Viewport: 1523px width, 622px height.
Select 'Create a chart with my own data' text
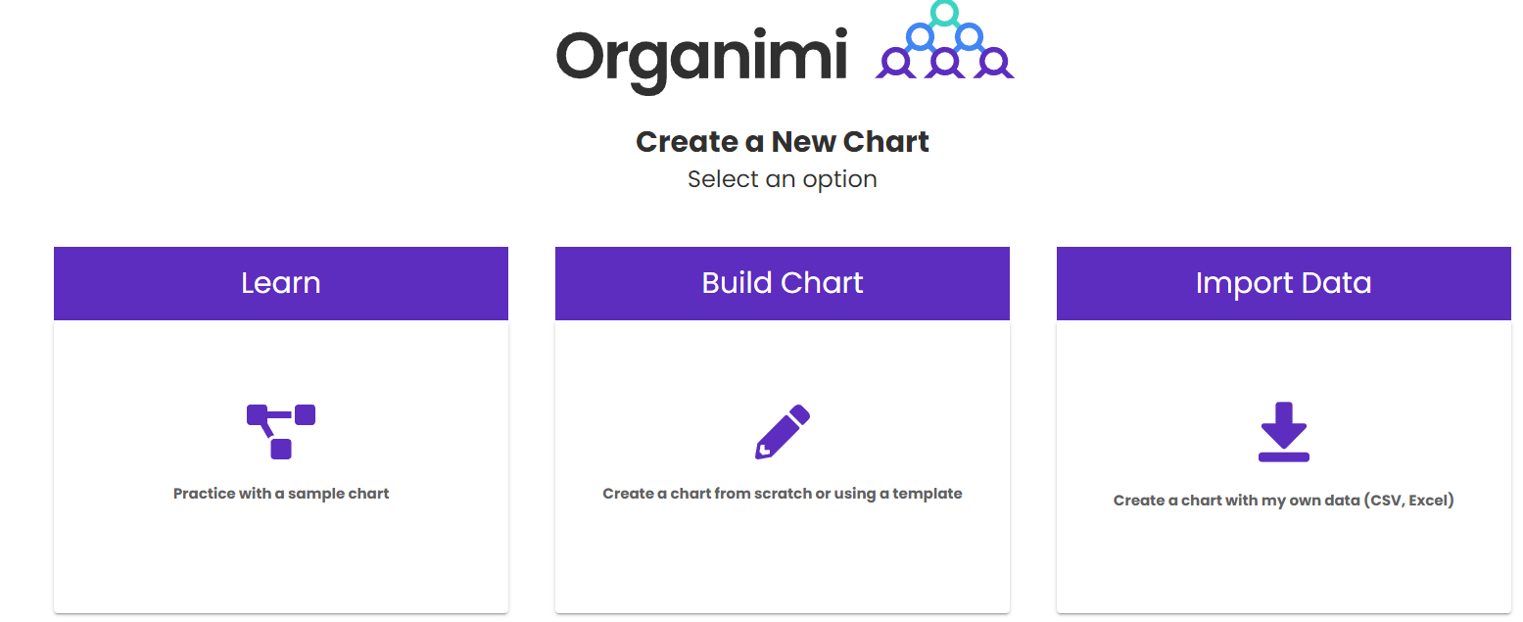(1284, 501)
